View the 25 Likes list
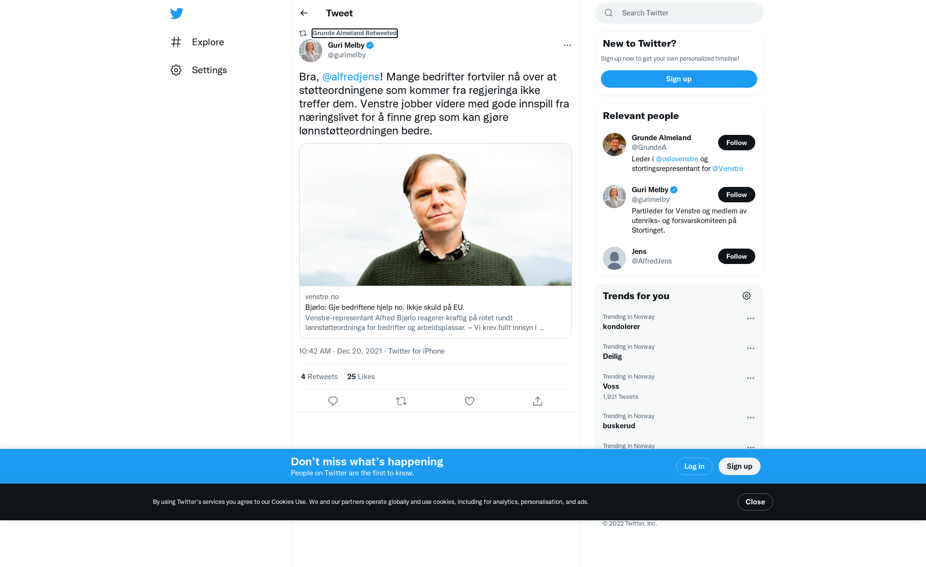Screen dimensions: 926x567 (361, 377)
